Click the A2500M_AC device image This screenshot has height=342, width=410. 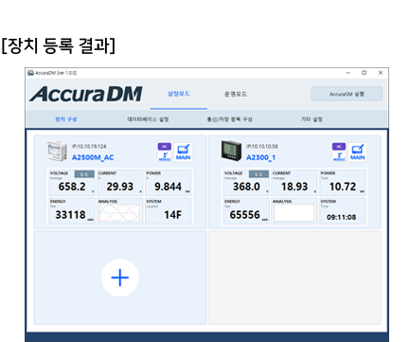pos(57,152)
